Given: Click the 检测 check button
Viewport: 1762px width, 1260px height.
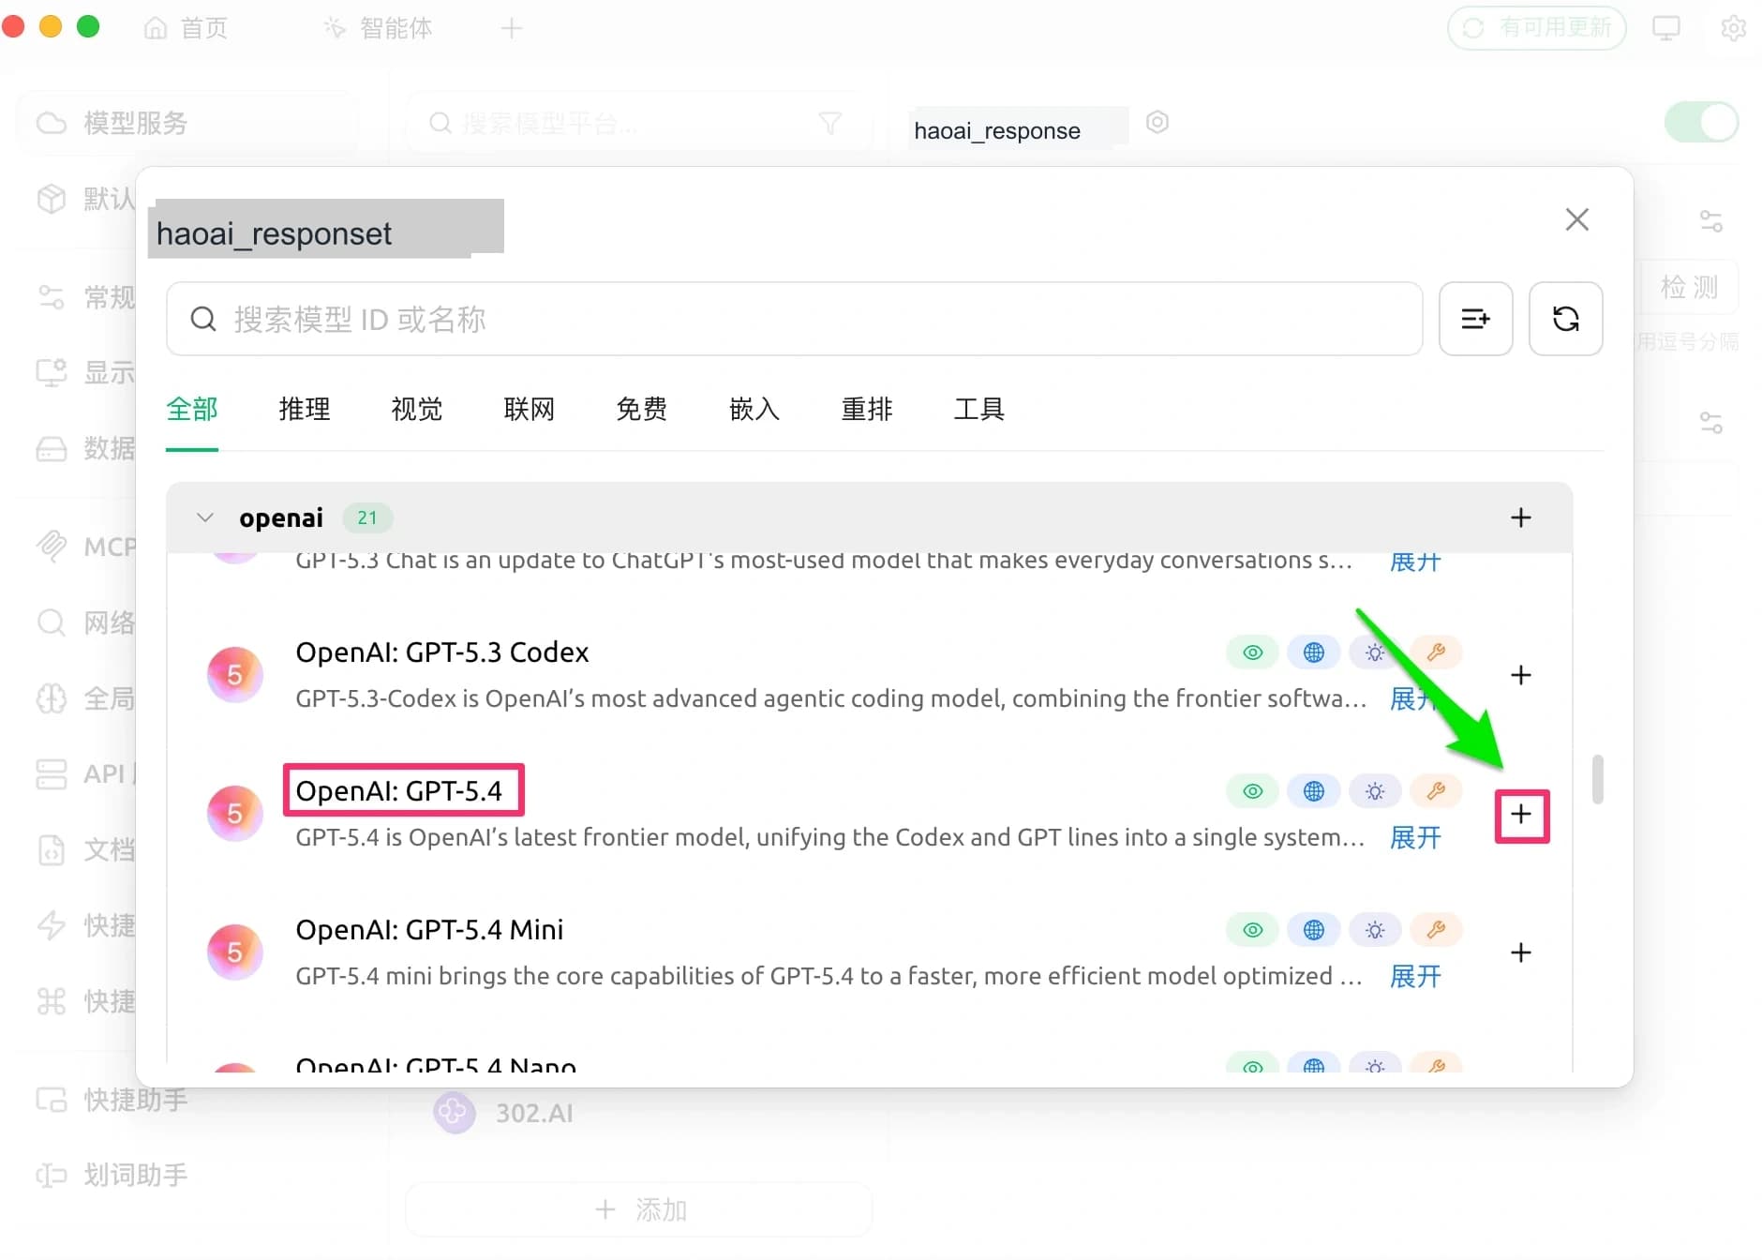Looking at the screenshot, I should click(1690, 287).
